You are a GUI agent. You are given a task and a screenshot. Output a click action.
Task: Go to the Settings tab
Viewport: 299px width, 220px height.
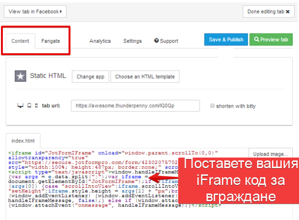(132, 41)
